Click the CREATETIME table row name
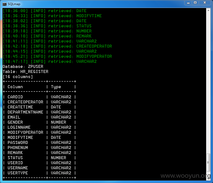This screenshot has height=183, width=213. pyautogui.click(x=20, y=107)
